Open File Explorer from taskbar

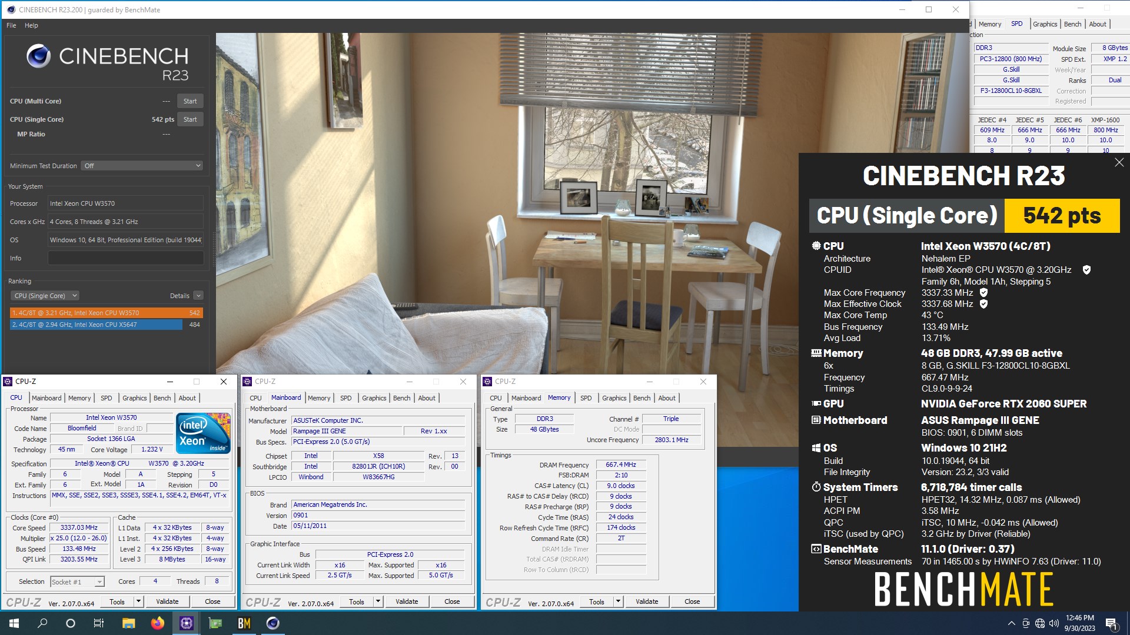tap(129, 623)
